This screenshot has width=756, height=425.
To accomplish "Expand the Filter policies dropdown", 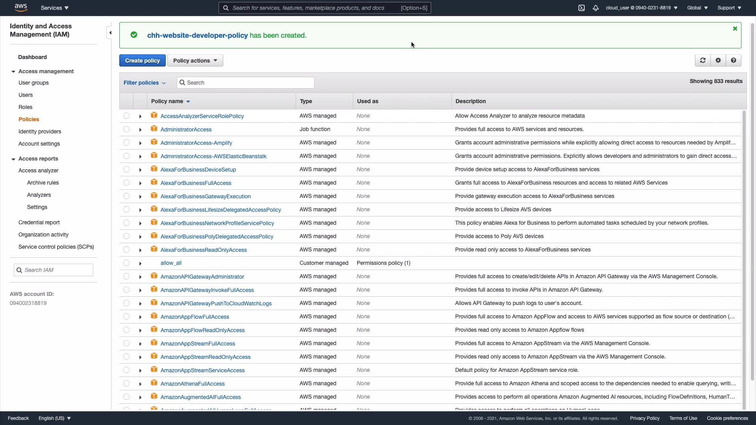I will pyautogui.click(x=145, y=83).
